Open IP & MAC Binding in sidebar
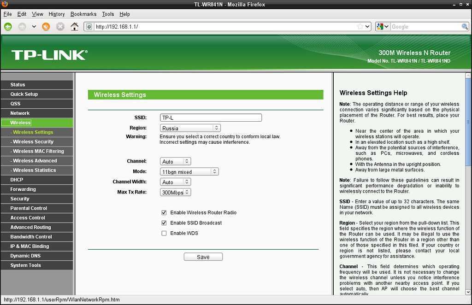 coord(37,246)
